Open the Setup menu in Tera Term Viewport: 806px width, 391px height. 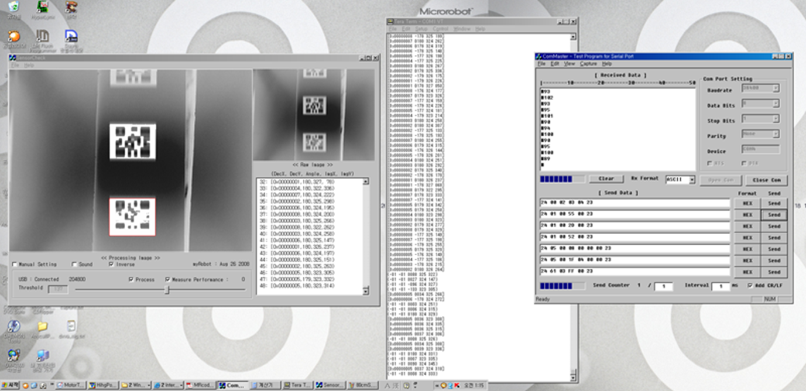pos(421,28)
